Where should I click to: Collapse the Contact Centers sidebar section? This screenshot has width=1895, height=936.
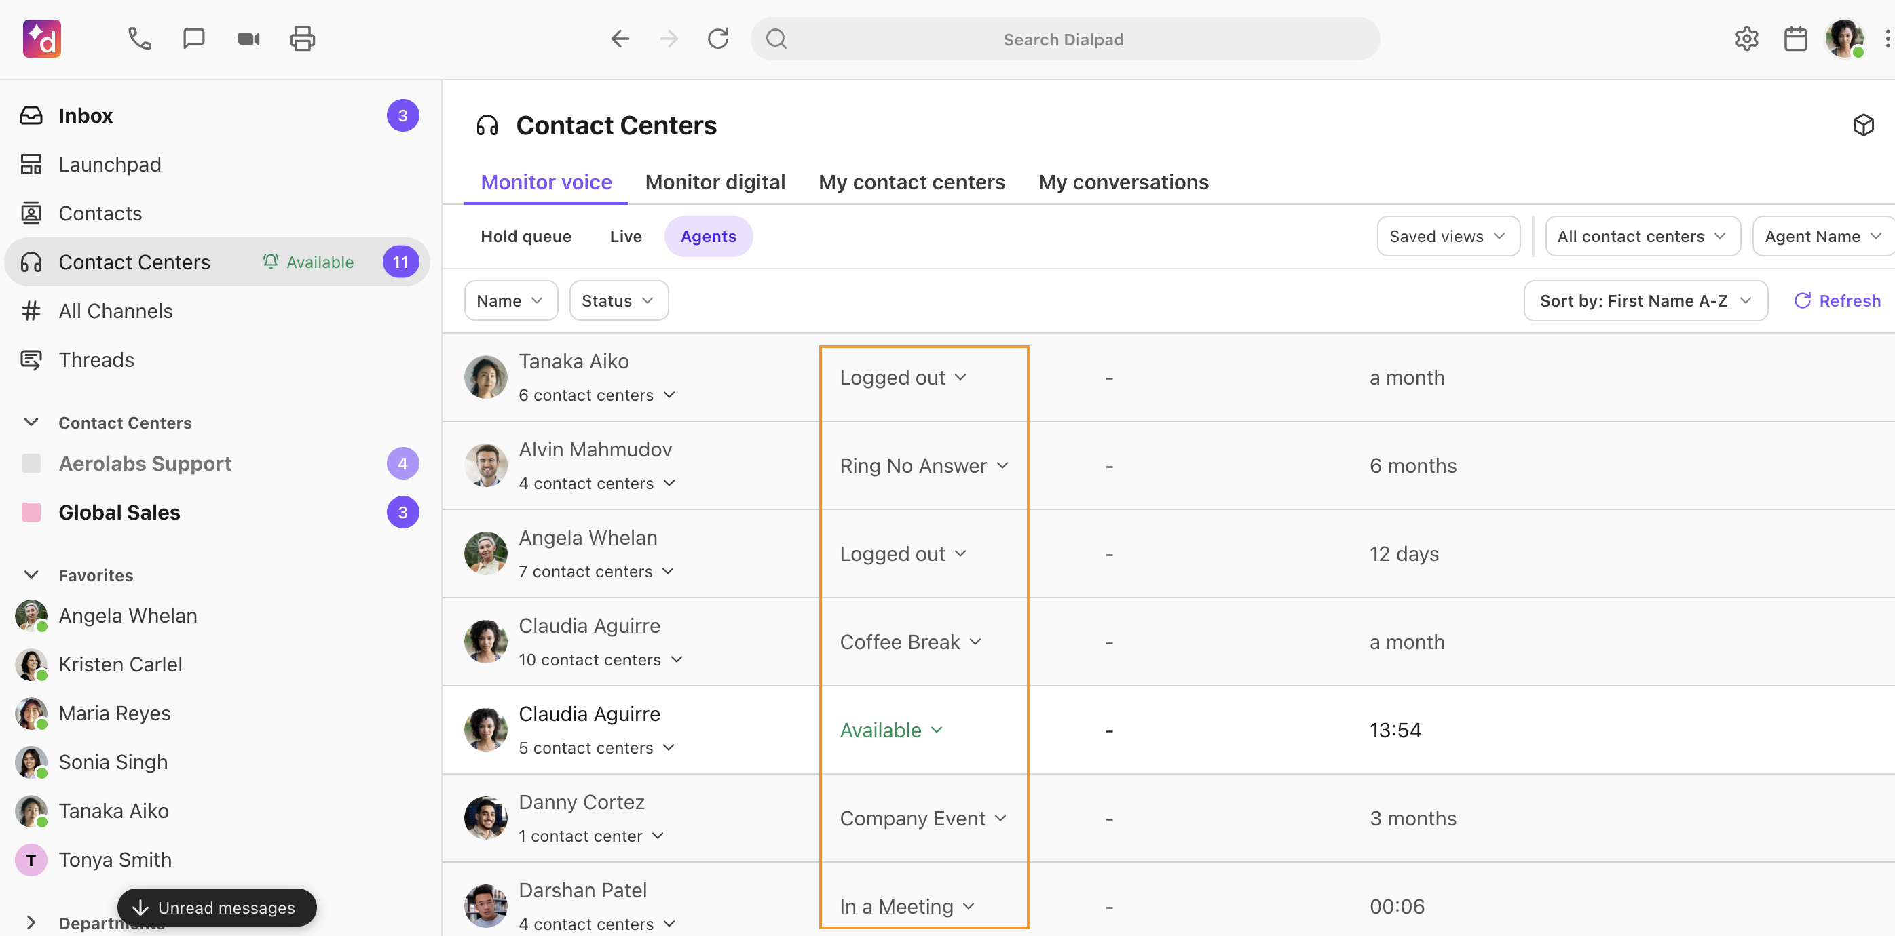31,422
